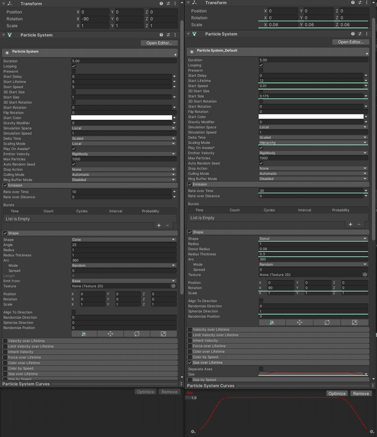Select left shape move tool

coord(110,334)
